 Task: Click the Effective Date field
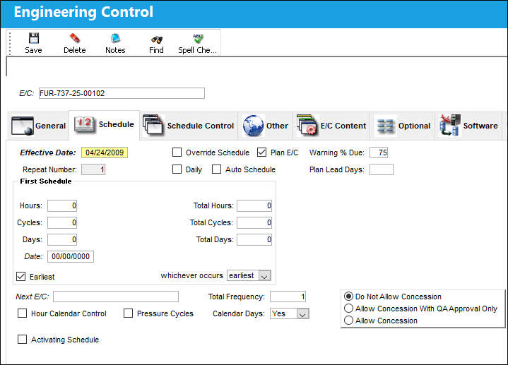pos(105,152)
